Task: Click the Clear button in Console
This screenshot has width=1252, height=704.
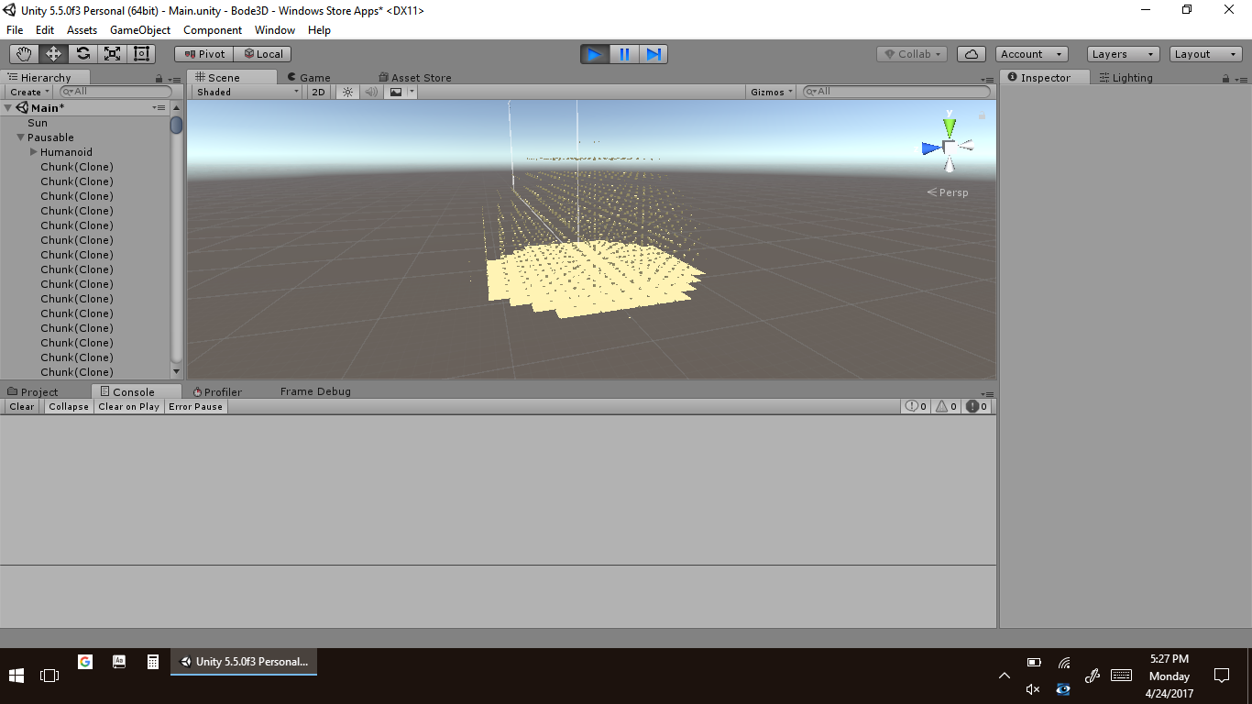Action: coord(22,406)
